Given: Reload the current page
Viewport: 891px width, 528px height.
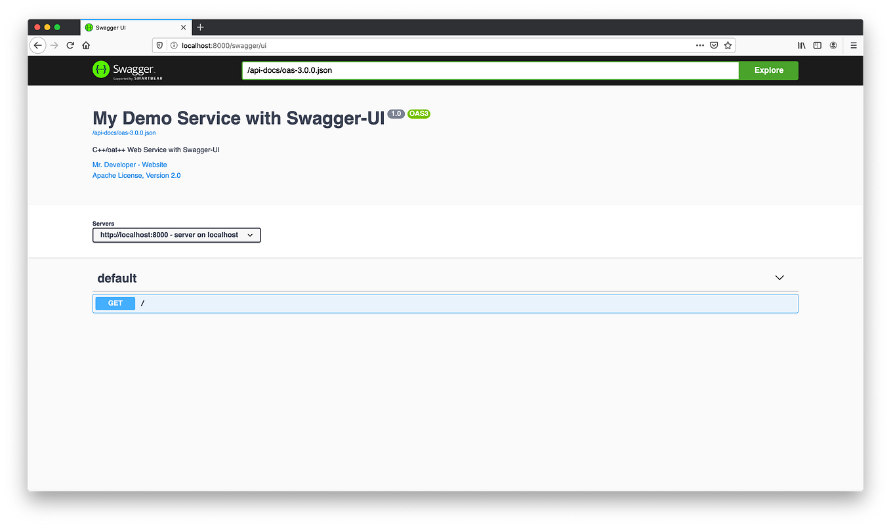Looking at the screenshot, I should click(70, 45).
